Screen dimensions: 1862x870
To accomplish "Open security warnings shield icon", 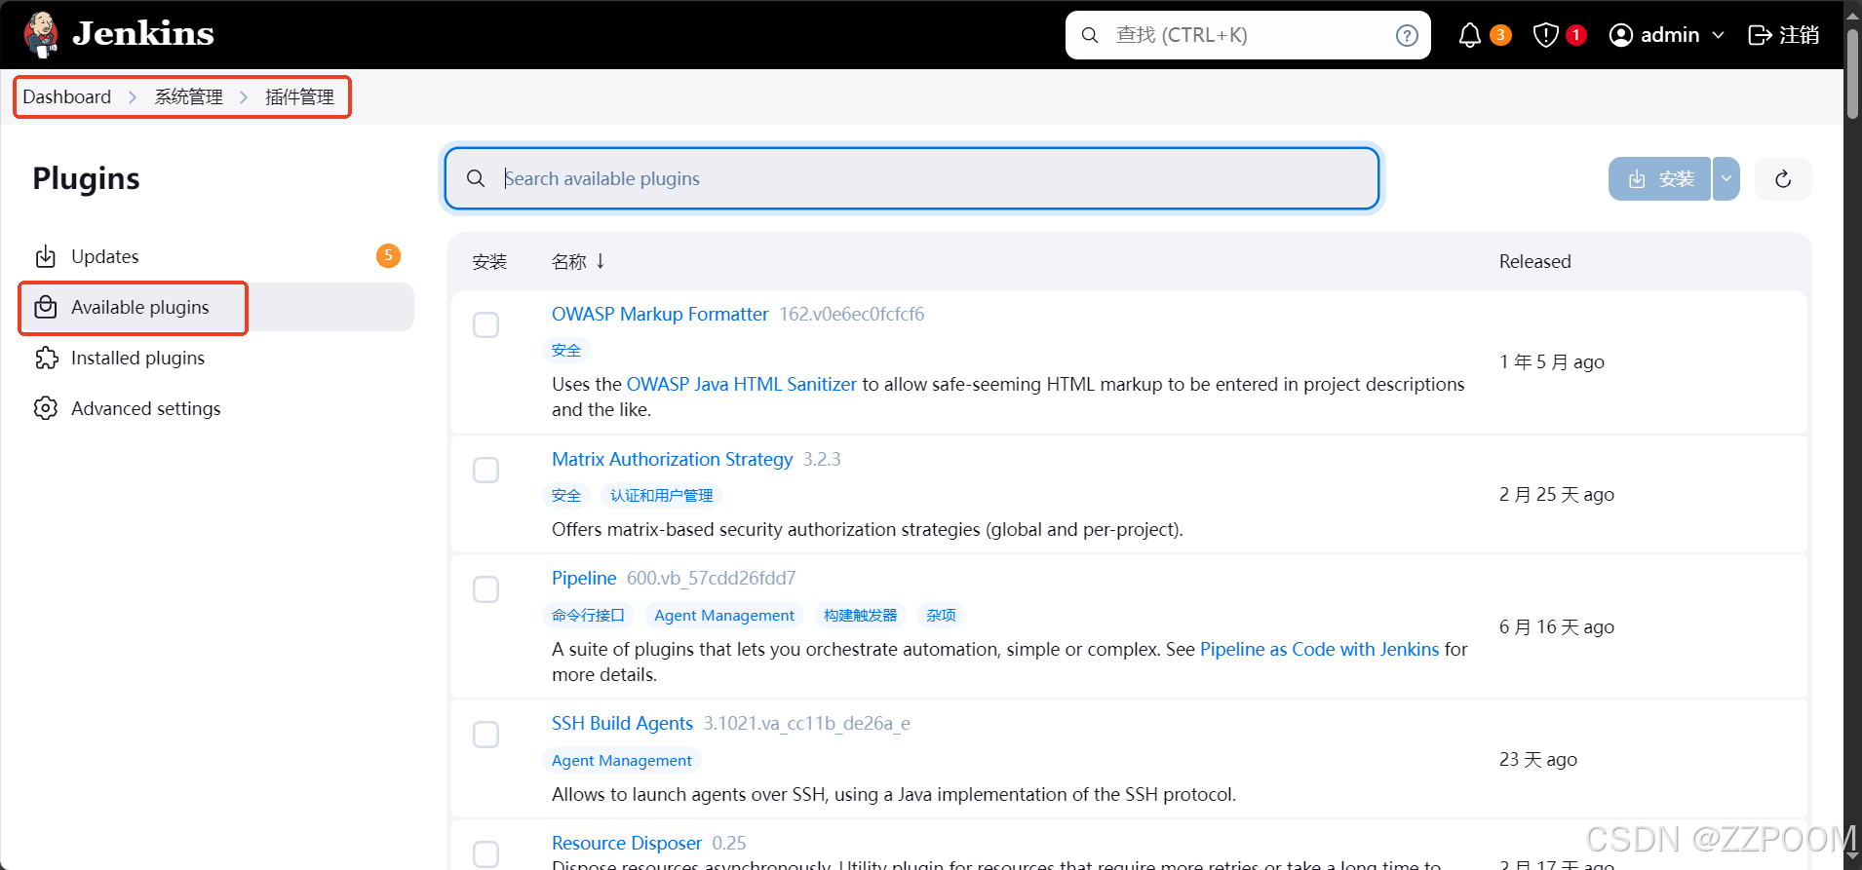I will coord(1545,36).
